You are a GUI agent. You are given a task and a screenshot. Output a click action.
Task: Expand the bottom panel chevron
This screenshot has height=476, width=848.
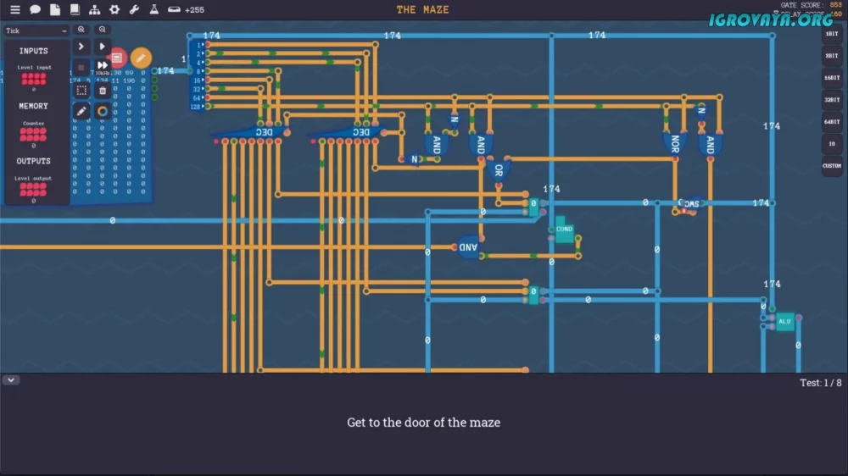pyautogui.click(x=11, y=379)
